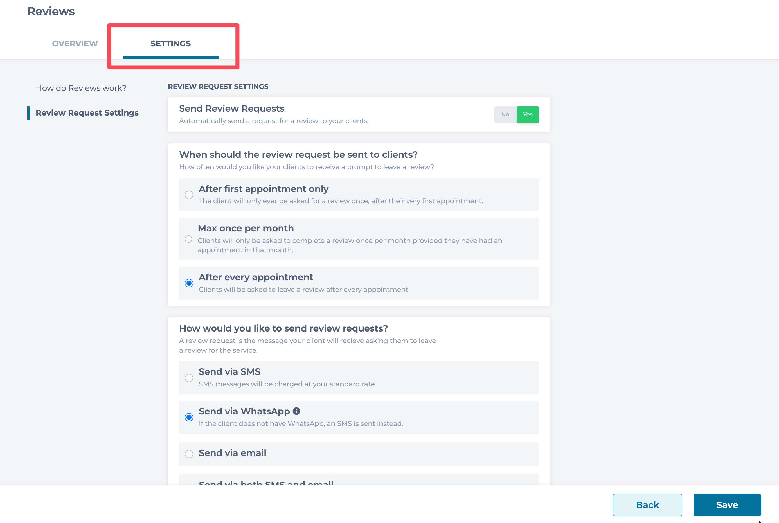Open How do Reviews work section
Image resolution: width=779 pixels, height=523 pixels.
pos(81,88)
